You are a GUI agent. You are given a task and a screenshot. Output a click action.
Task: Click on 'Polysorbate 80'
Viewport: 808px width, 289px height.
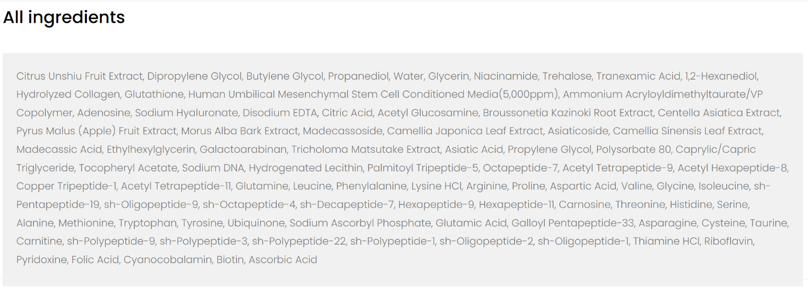633,150
